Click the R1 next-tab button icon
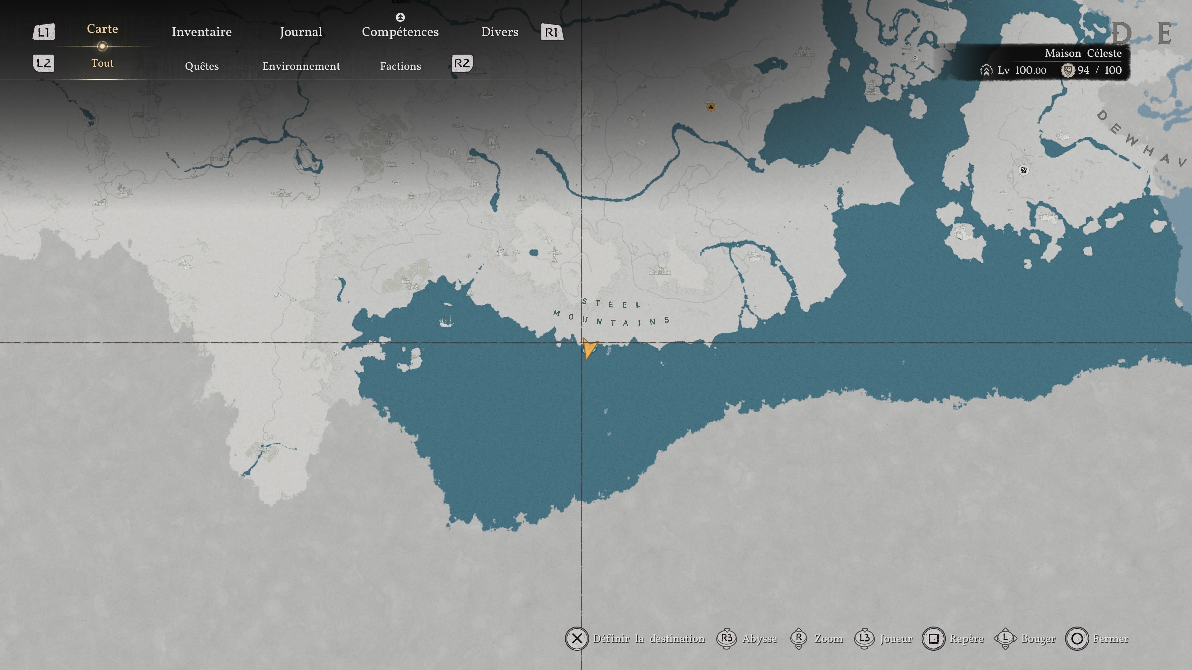This screenshot has width=1192, height=670. coord(552,32)
